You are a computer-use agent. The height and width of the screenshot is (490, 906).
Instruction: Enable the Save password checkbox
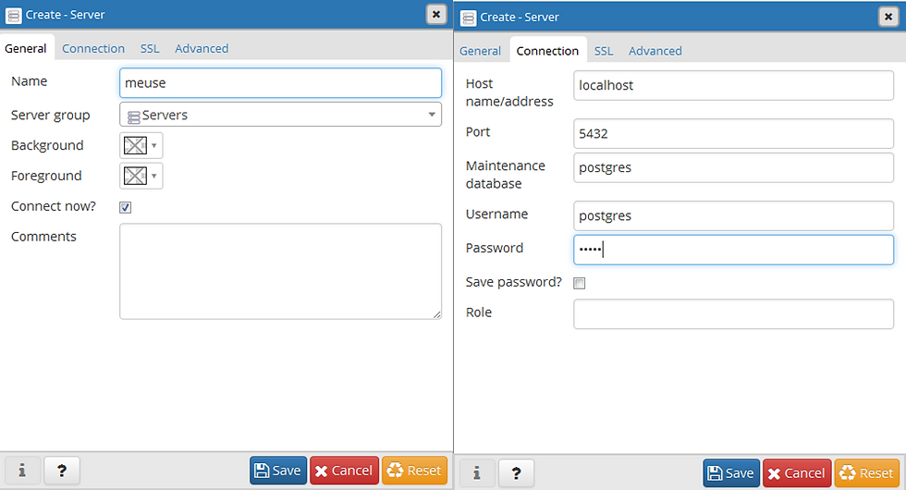(x=579, y=283)
